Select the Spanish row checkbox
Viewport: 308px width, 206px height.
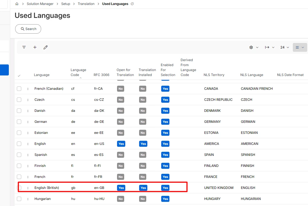(19, 155)
